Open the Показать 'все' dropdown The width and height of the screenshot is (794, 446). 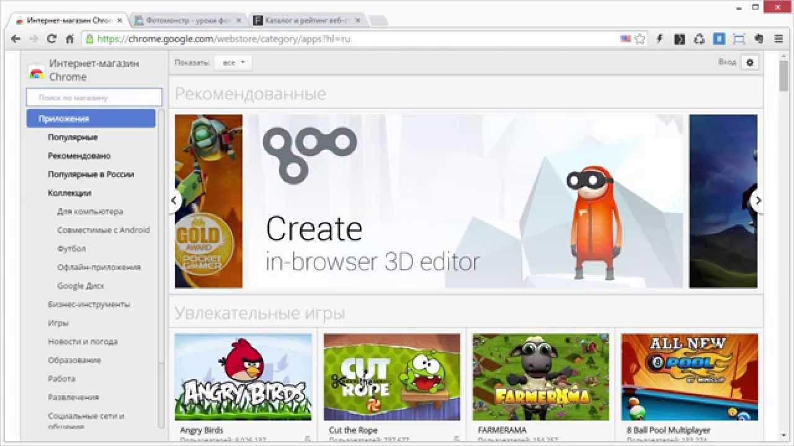click(x=233, y=63)
